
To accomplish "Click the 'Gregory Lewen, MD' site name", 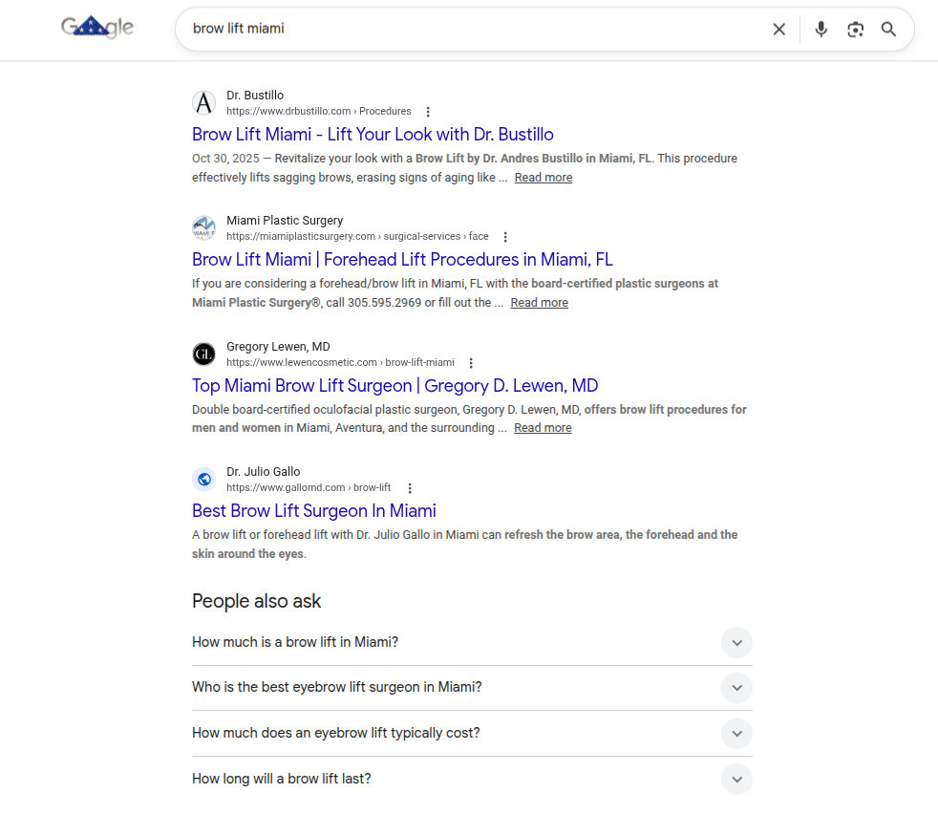I will (278, 347).
